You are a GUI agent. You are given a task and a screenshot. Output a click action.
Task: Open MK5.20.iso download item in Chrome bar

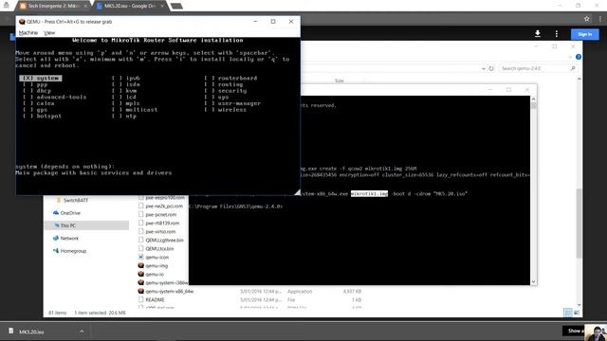[x=31, y=332]
